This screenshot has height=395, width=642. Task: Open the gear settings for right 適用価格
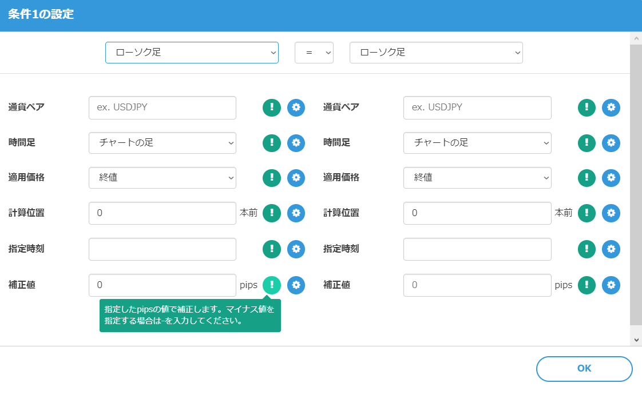(611, 178)
